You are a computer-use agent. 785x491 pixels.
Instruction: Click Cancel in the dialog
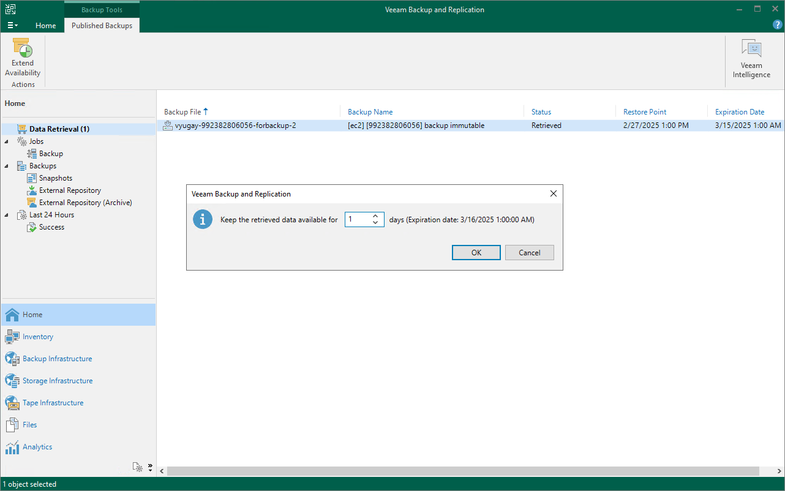point(530,253)
